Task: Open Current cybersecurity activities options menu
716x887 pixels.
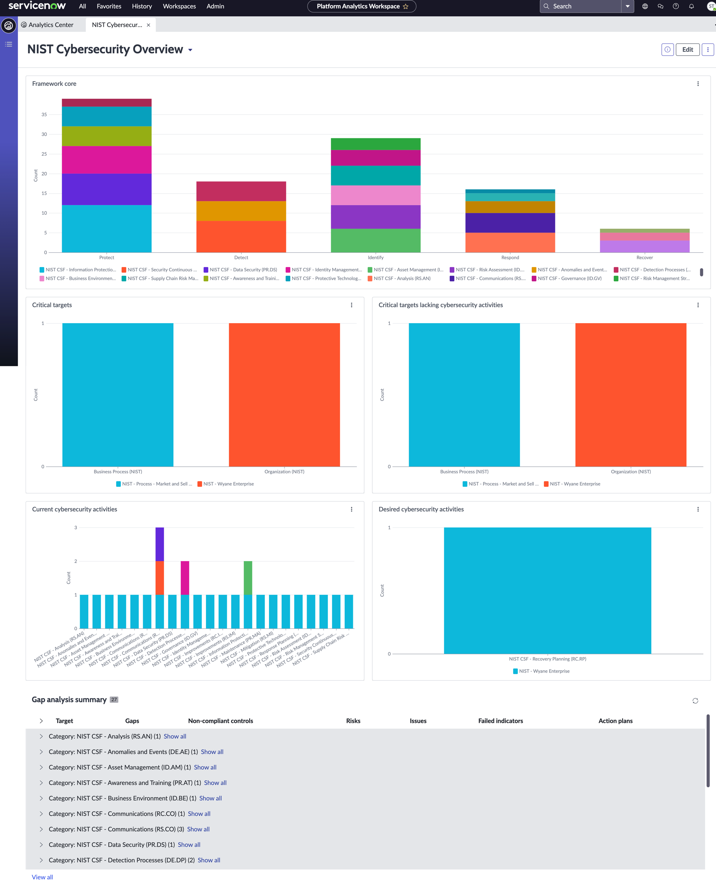Action: (x=351, y=509)
